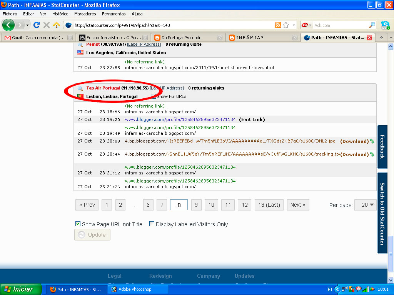Open the Iniciar start menu
The height and width of the screenshot is (295, 394).
click(x=21, y=289)
